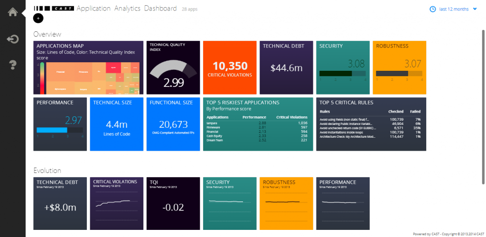Open the Critical Violations evolution chart tile
Image resolution: width=486 pixels, height=237 pixels.
click(116, 203)
